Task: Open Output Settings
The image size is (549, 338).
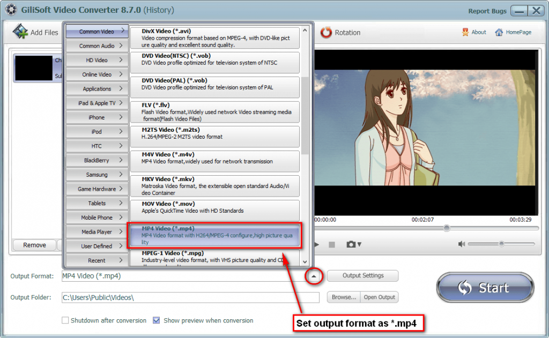Action: pos(363,276)
